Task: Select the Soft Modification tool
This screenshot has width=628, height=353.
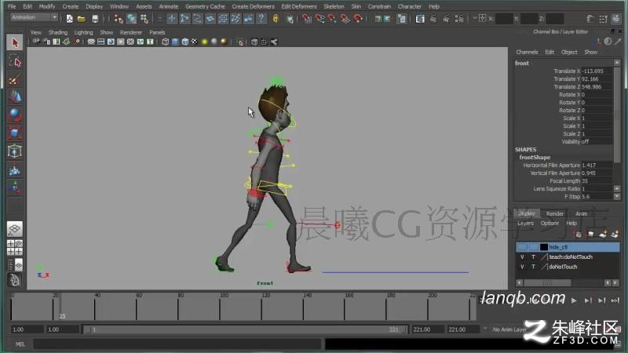Action: [15, 169]
